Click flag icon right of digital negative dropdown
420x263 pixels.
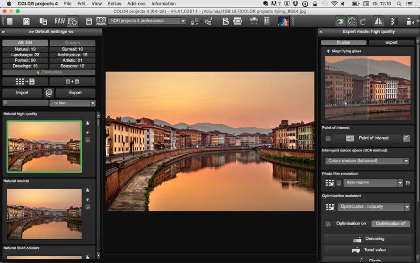pyautogui.click(x=408, y=183)
